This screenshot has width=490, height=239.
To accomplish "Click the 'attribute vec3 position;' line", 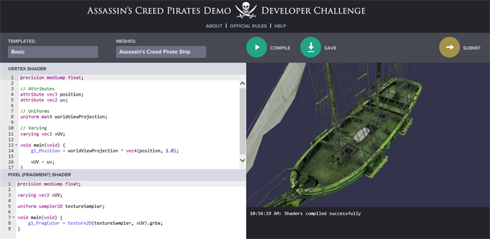I will pos(52,94).
